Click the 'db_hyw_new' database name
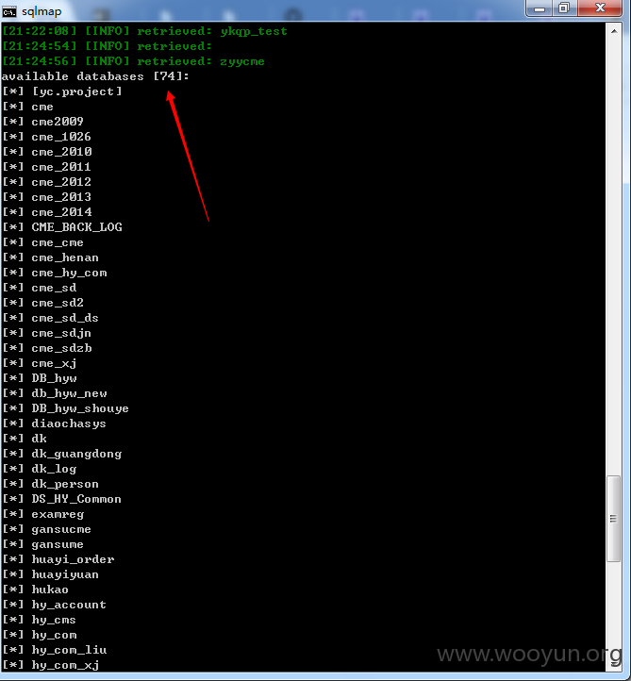The image size is (631, 681). pos(69,393)
